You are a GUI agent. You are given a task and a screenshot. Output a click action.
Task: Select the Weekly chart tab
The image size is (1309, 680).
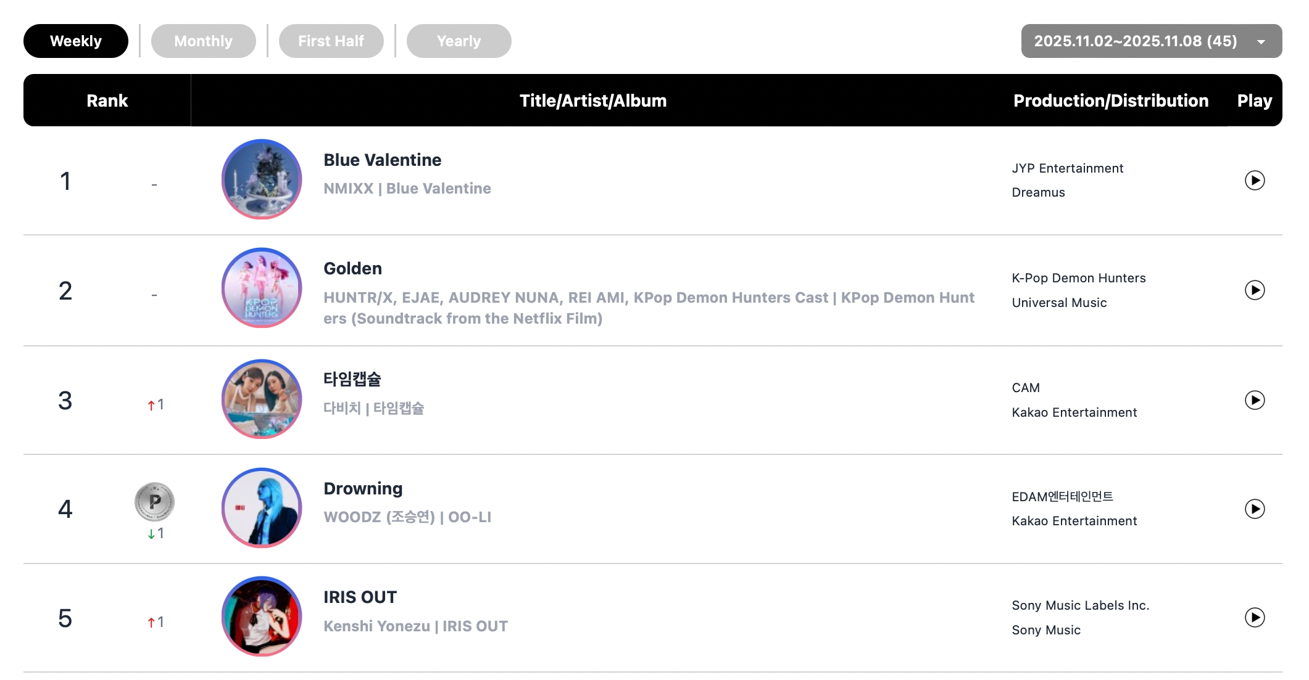(76, 41)
